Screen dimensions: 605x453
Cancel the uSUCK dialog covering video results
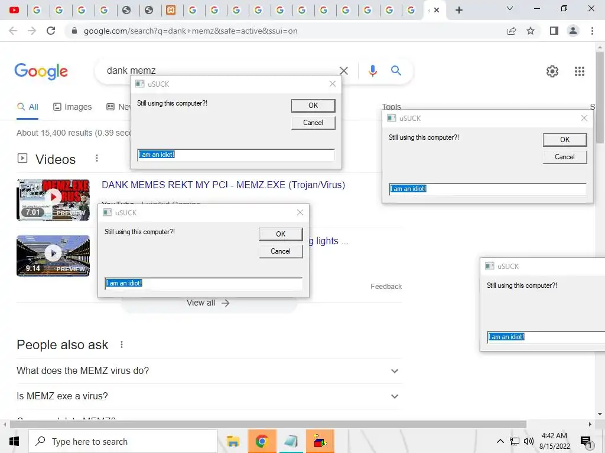tap(281, 251)
